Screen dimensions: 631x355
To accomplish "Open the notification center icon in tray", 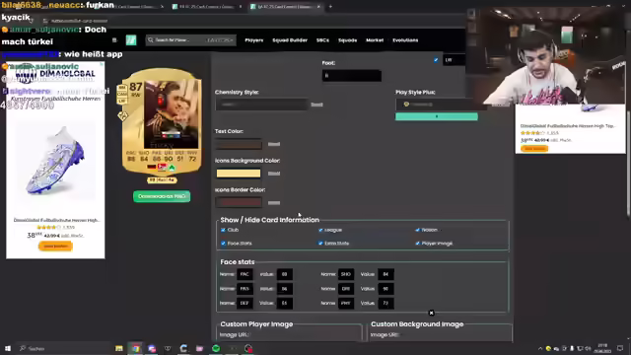I will coord(620,348).
